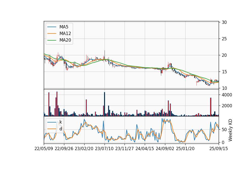Click the blue MA5 legend line sample
Screen dimensions: 243x175
pyautogui.click(x=52, y=27)
